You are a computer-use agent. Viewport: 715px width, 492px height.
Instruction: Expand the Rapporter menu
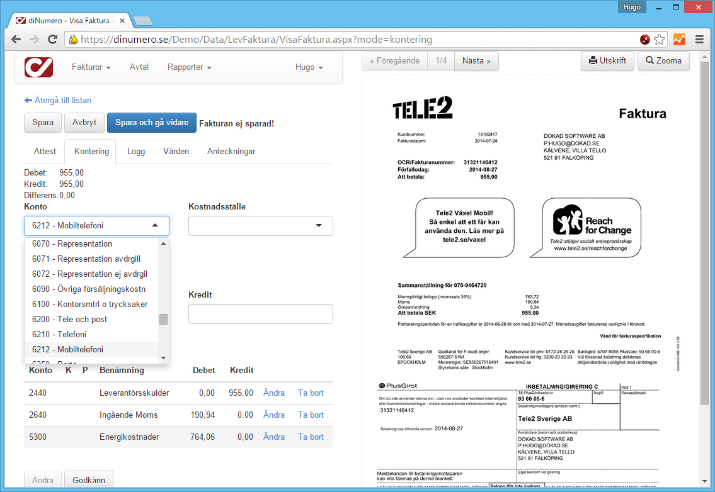(189, 67)
